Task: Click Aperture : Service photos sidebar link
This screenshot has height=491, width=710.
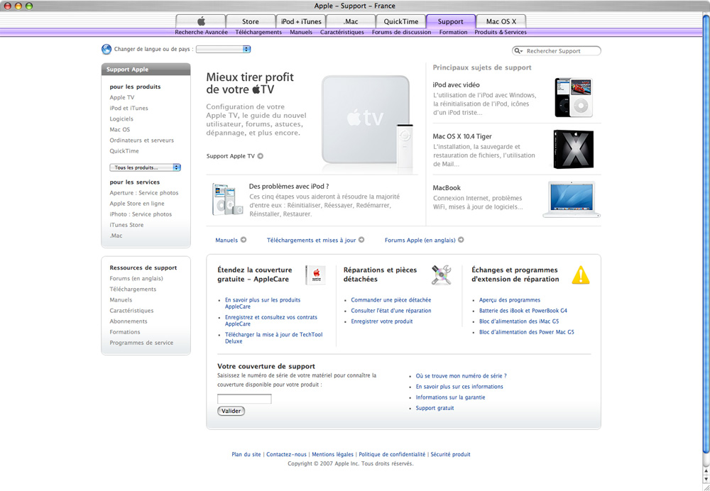Action: (x=144, y=193)
